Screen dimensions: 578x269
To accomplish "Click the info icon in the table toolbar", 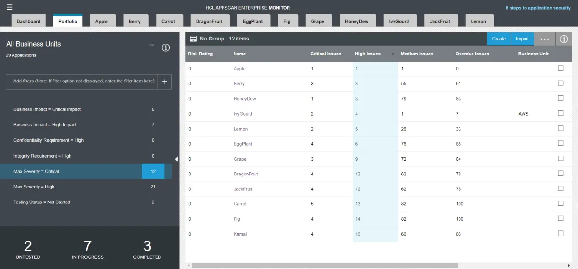I will pyautogui.click(x=565, y=39).
